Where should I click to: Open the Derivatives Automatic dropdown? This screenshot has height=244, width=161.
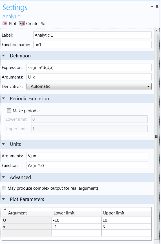(x=89, y=86)
